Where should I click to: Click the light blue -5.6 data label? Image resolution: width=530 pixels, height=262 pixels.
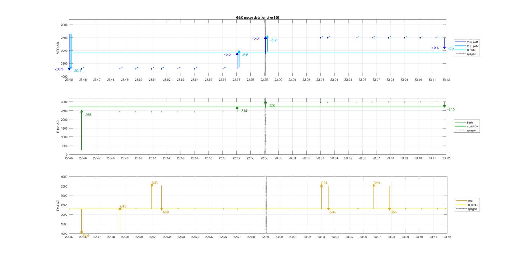(245, 55)
